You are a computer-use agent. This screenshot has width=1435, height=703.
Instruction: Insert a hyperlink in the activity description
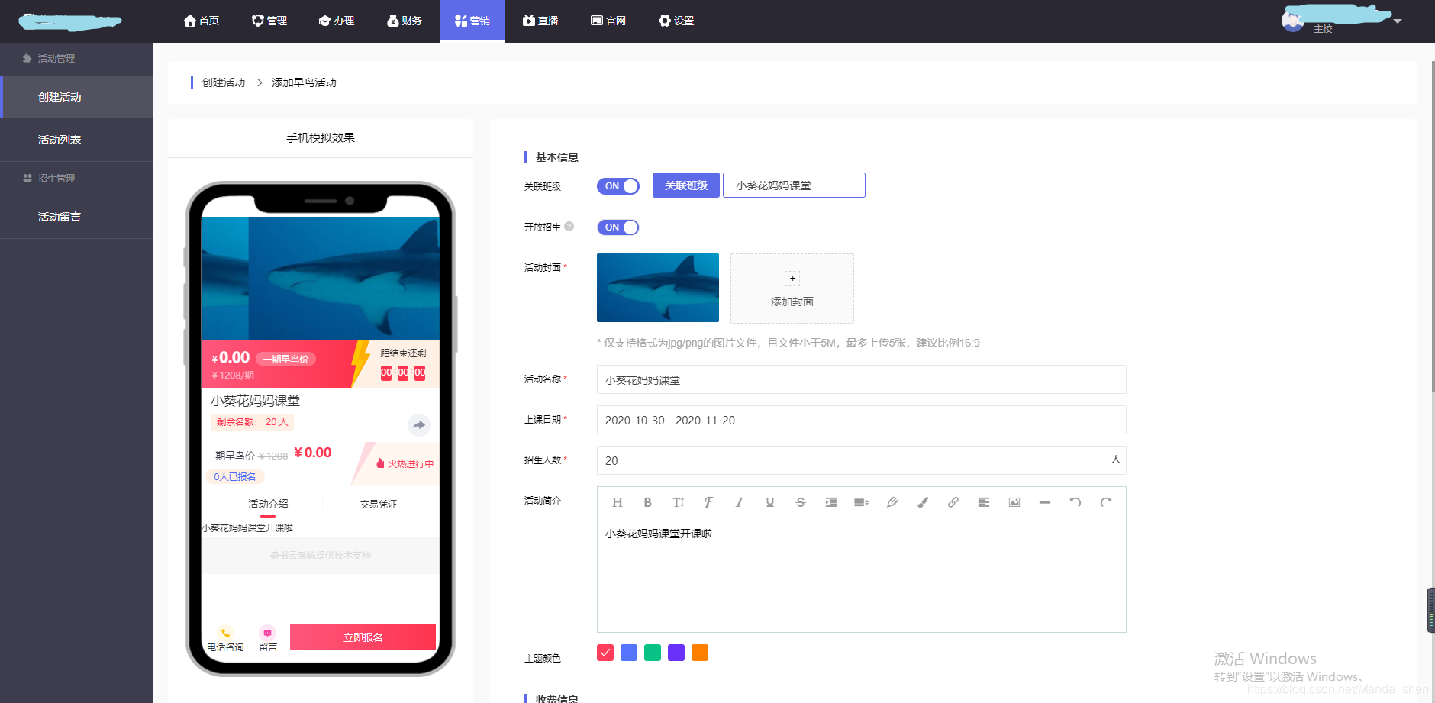pos(953,501)
